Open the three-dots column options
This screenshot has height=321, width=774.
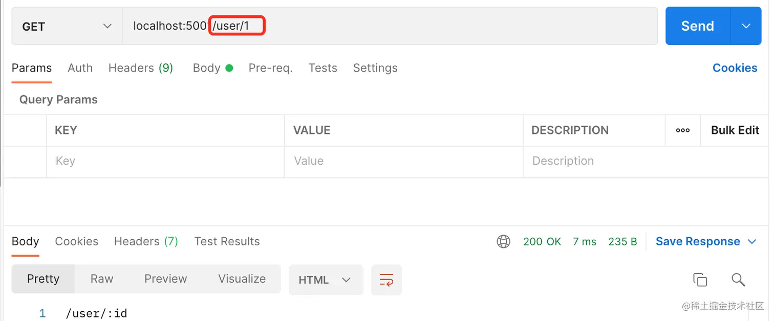tap(683, 130)
